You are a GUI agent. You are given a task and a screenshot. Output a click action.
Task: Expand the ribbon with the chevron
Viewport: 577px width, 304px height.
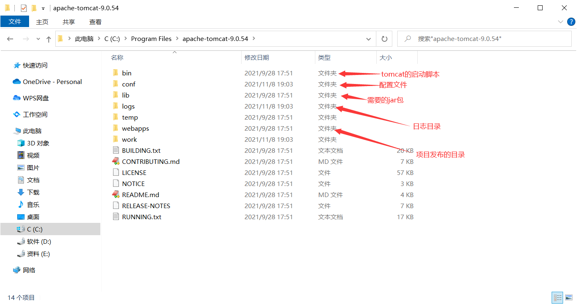[x=560, y=22]
